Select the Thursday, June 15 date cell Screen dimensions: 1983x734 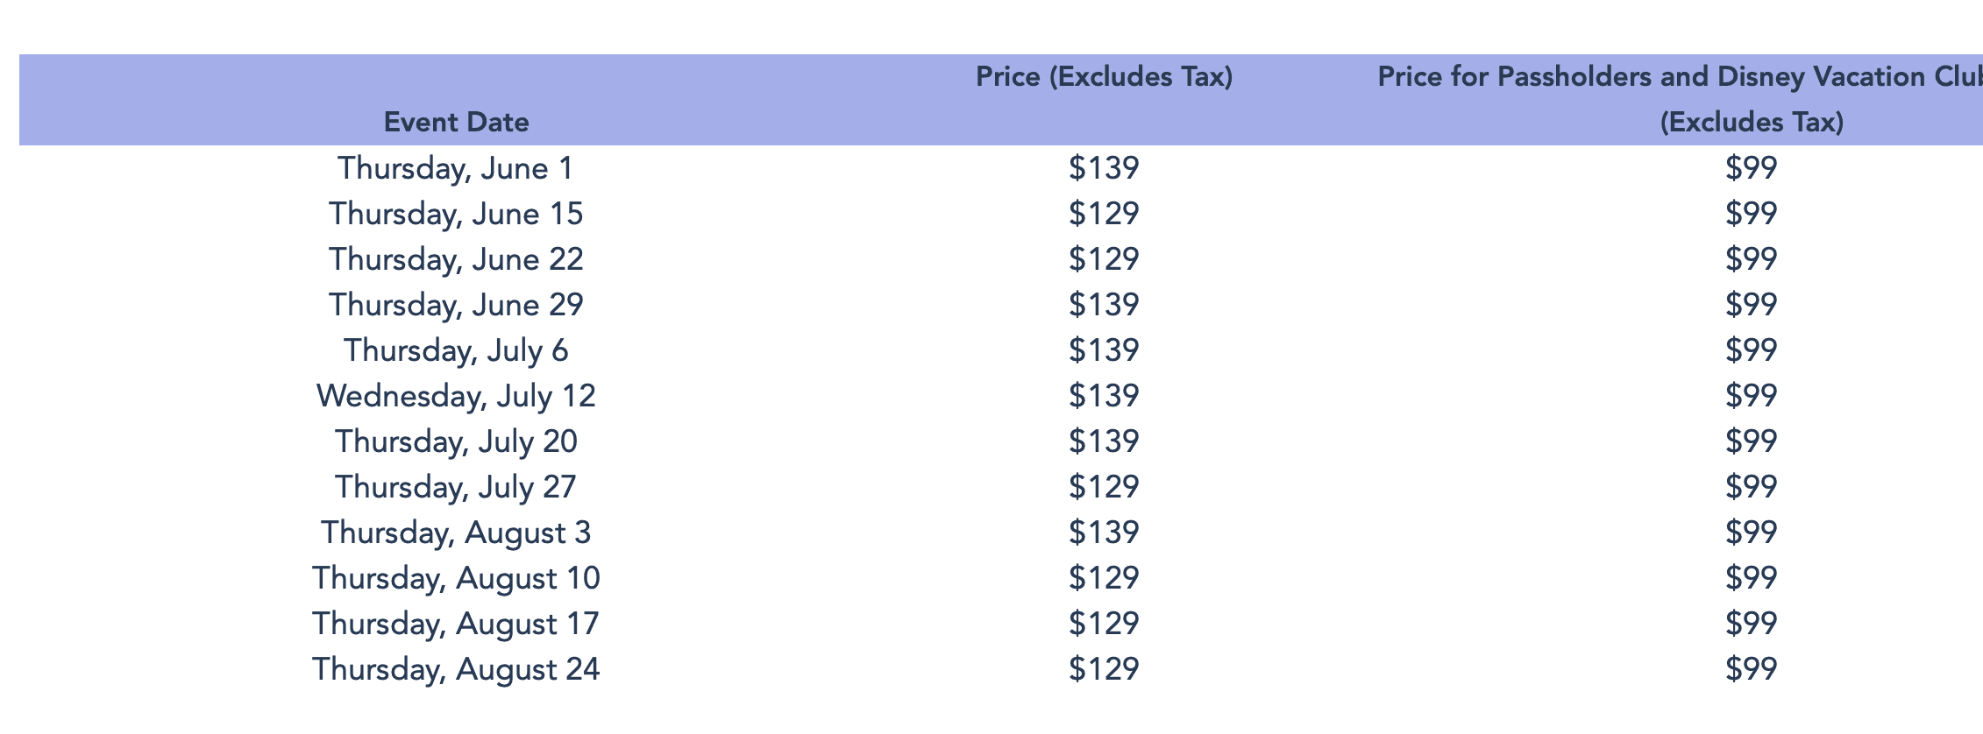pyautogui.click(x=456, y=214)
